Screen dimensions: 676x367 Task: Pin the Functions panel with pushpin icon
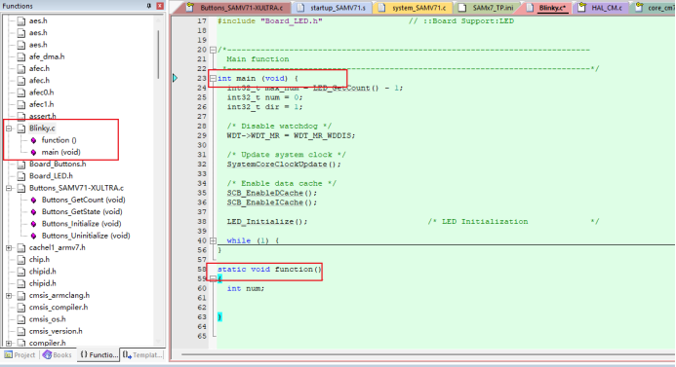(148, 6)
